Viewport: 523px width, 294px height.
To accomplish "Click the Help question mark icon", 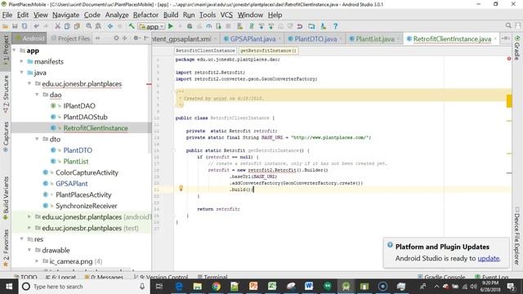I will 336,26.
